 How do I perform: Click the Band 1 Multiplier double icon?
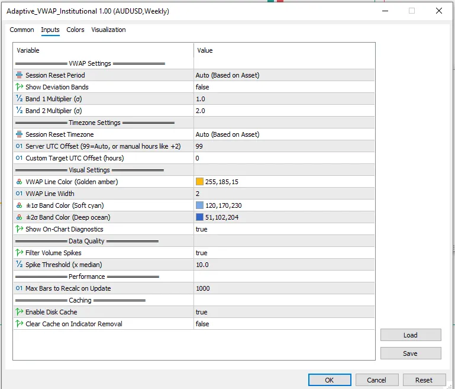[x=20, y=99]
